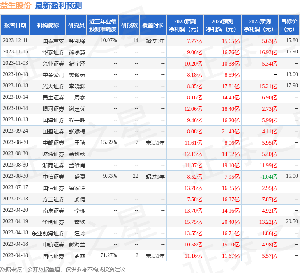Select the 近三年业绩预测准确度 column header
The height and width of the screenshot is (273, 300).
pyautogui.click(x=103, y=25)
